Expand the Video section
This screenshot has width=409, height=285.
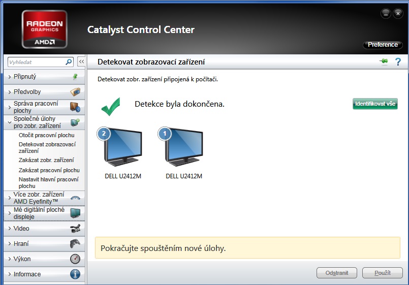(x=44, y=229)
